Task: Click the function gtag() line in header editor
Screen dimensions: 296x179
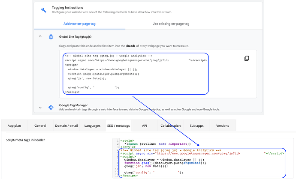Action: click(x=165, y=163)
